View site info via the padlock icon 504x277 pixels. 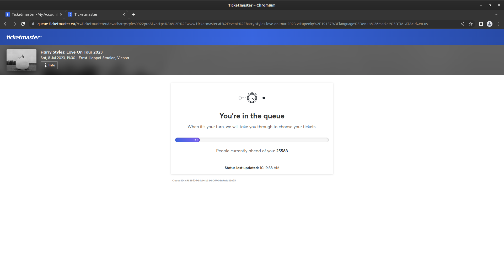[33, 24]
